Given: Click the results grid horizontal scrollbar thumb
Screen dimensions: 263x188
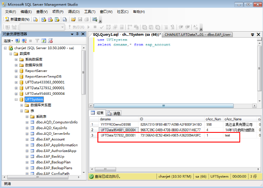Looking at the screenshot, I should [106, 169].
